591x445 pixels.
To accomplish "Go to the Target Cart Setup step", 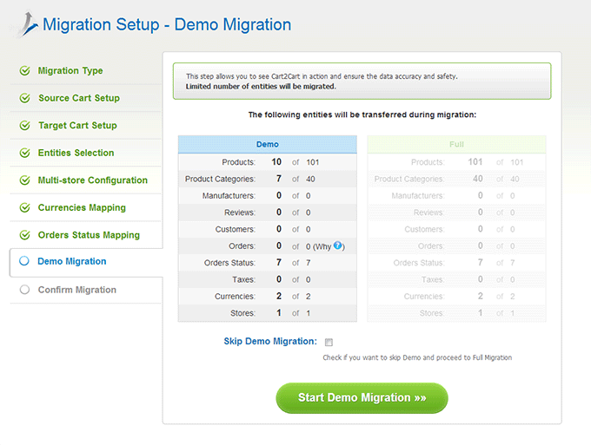I will (77, 126).
